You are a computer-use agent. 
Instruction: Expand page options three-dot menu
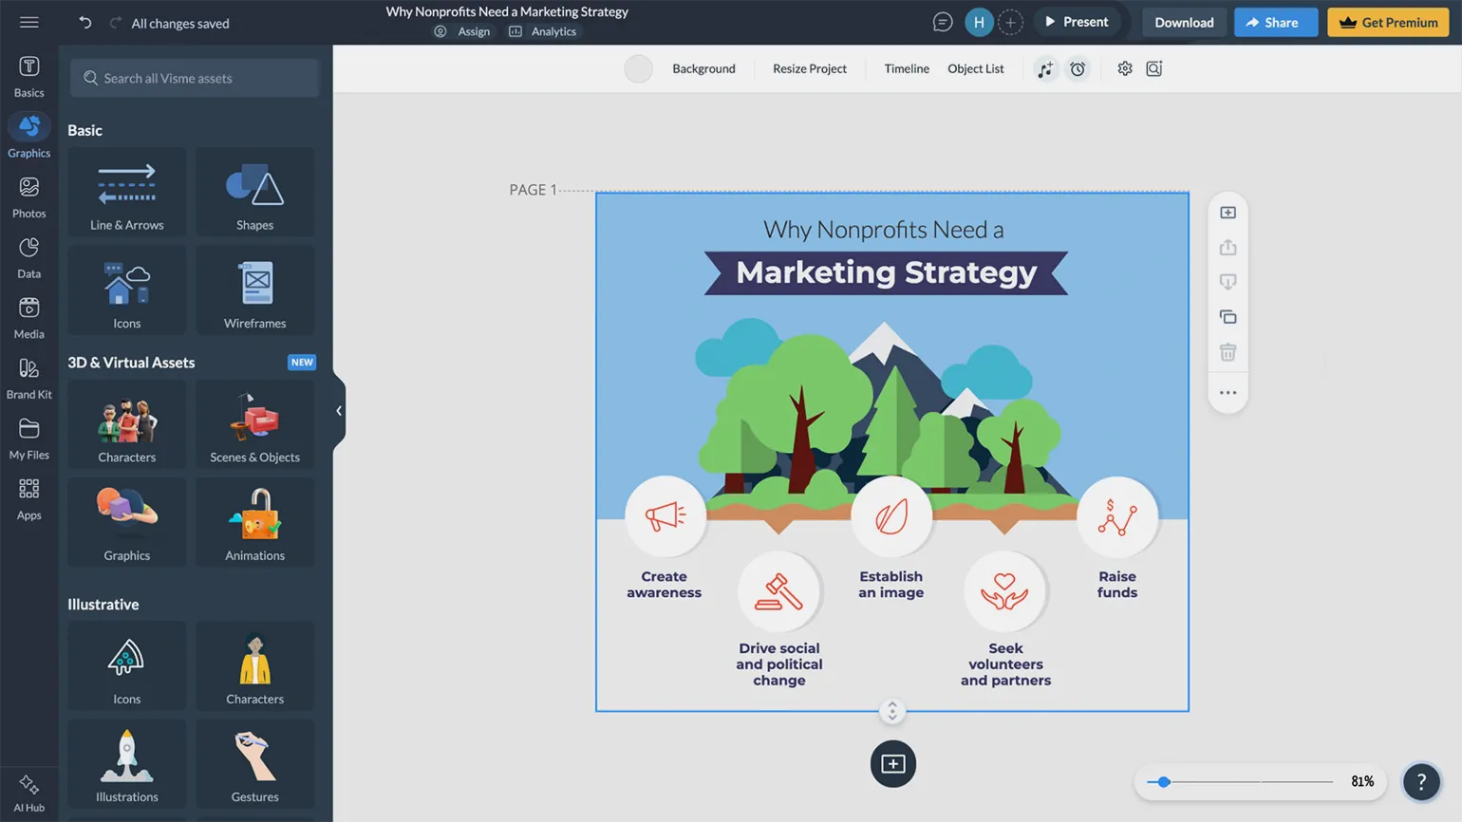click(1228, 392)
